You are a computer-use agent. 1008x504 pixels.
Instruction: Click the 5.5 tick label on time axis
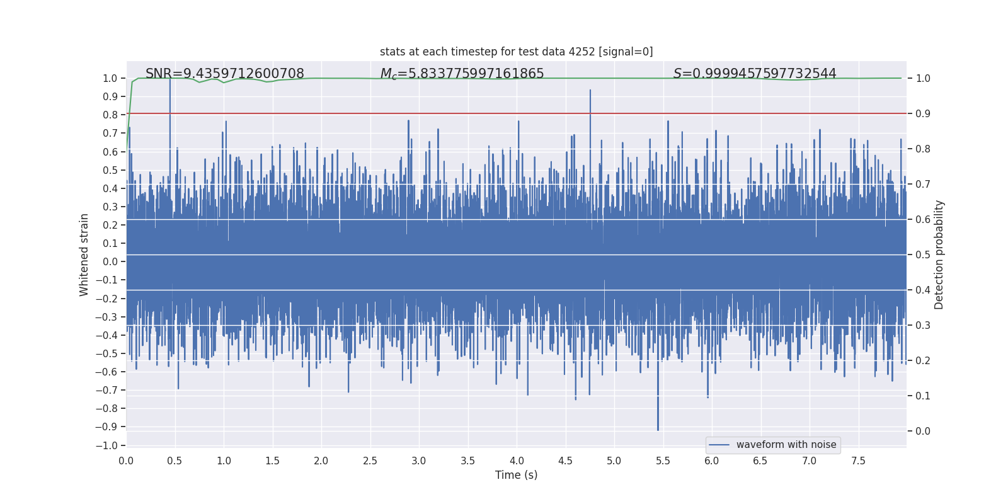point(663,461)
